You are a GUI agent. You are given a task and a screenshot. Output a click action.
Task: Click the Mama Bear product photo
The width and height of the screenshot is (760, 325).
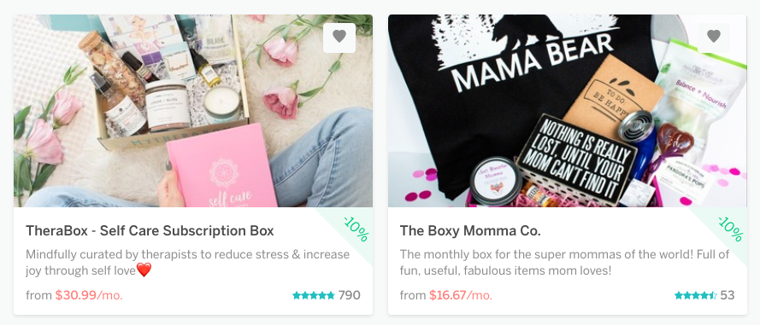tap(567, 111)
